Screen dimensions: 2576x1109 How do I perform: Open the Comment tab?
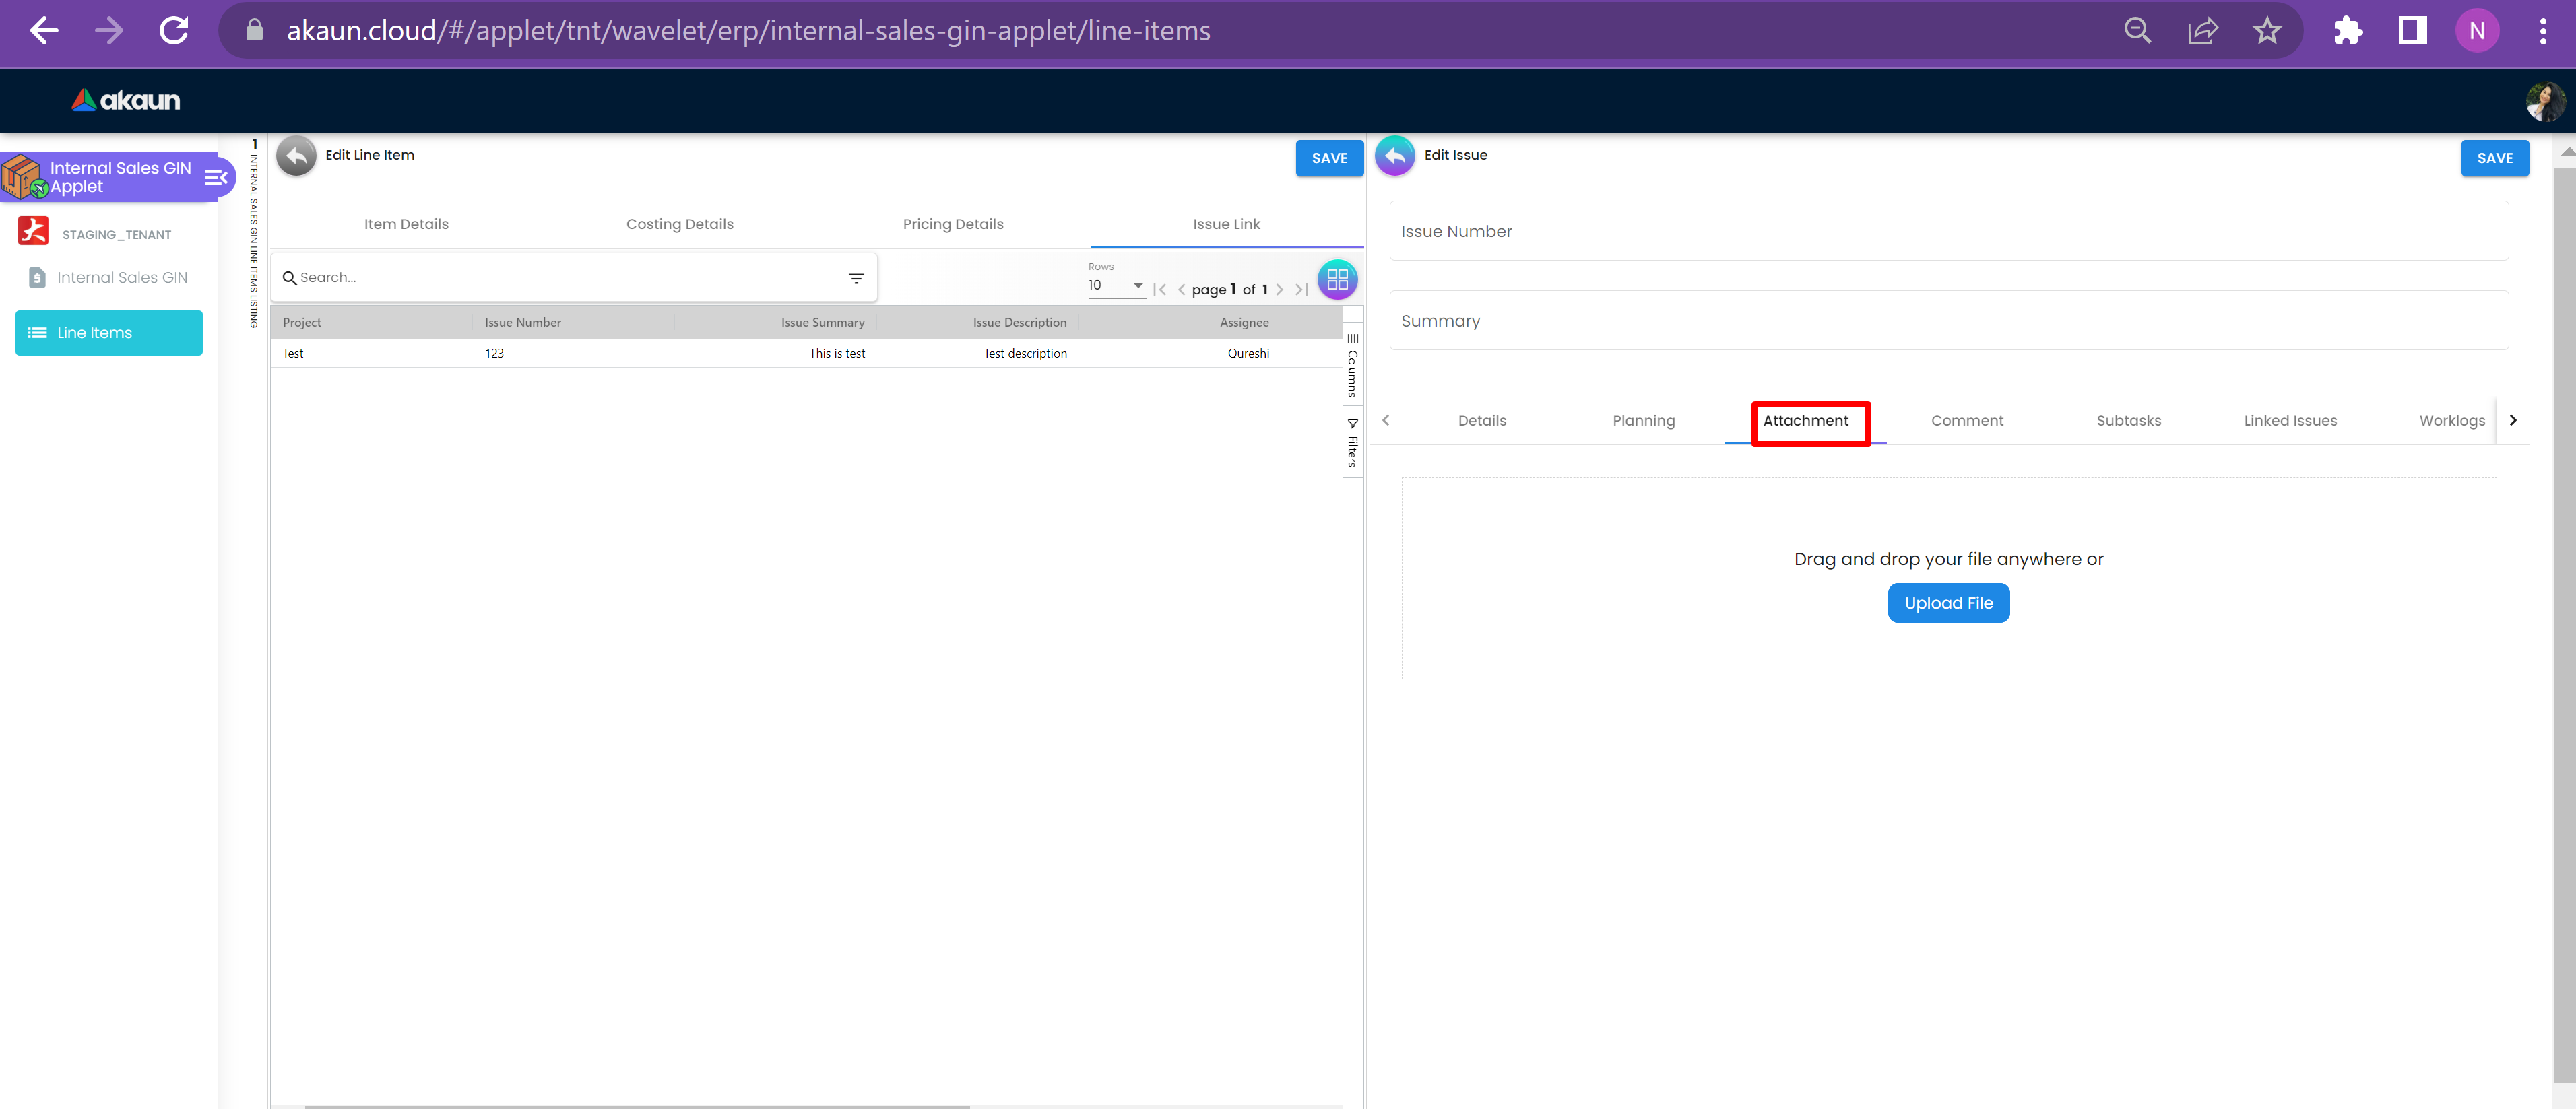[1966, 421]
